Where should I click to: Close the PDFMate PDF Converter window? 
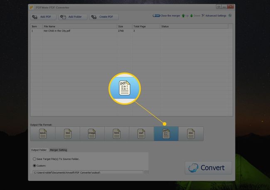231,7
